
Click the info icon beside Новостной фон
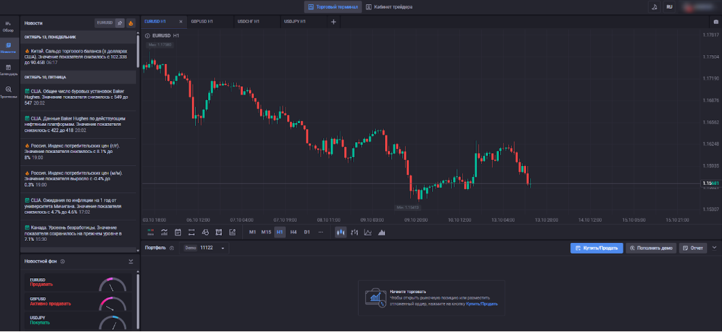point(62,261)
